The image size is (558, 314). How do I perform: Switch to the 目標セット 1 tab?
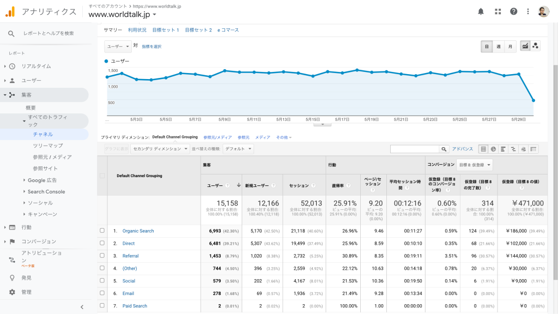coord(166,30)
